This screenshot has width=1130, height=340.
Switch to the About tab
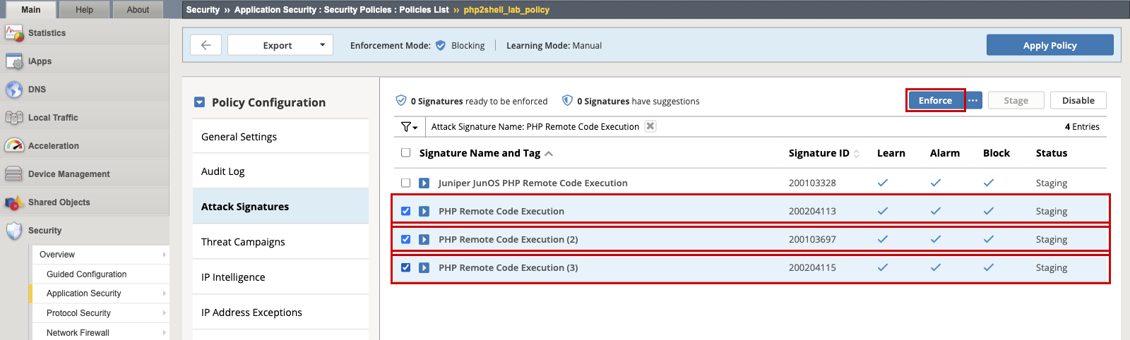point(138,9)
